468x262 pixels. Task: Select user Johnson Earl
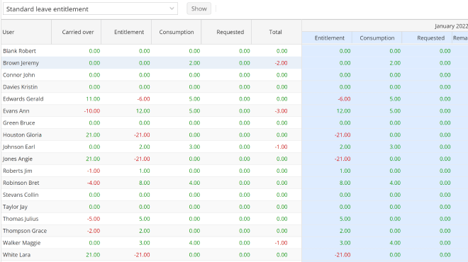point(19,147)
